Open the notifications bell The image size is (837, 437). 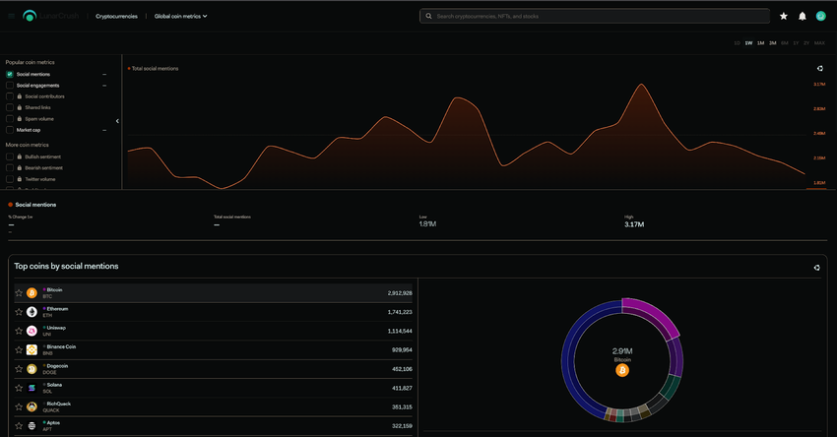803,16
